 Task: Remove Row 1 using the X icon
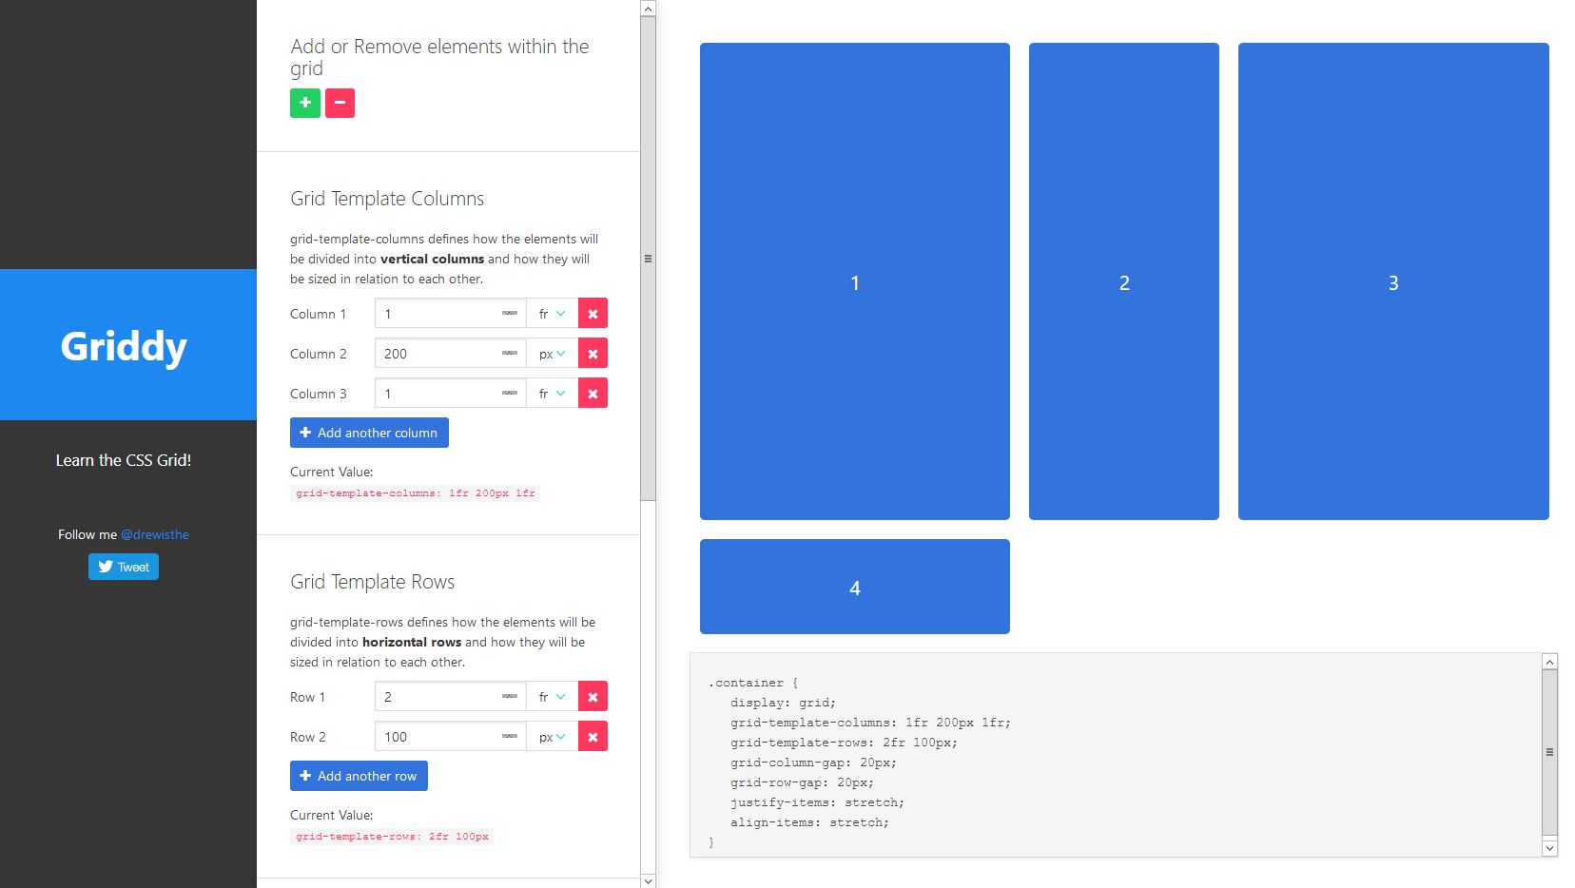(593, 697)
